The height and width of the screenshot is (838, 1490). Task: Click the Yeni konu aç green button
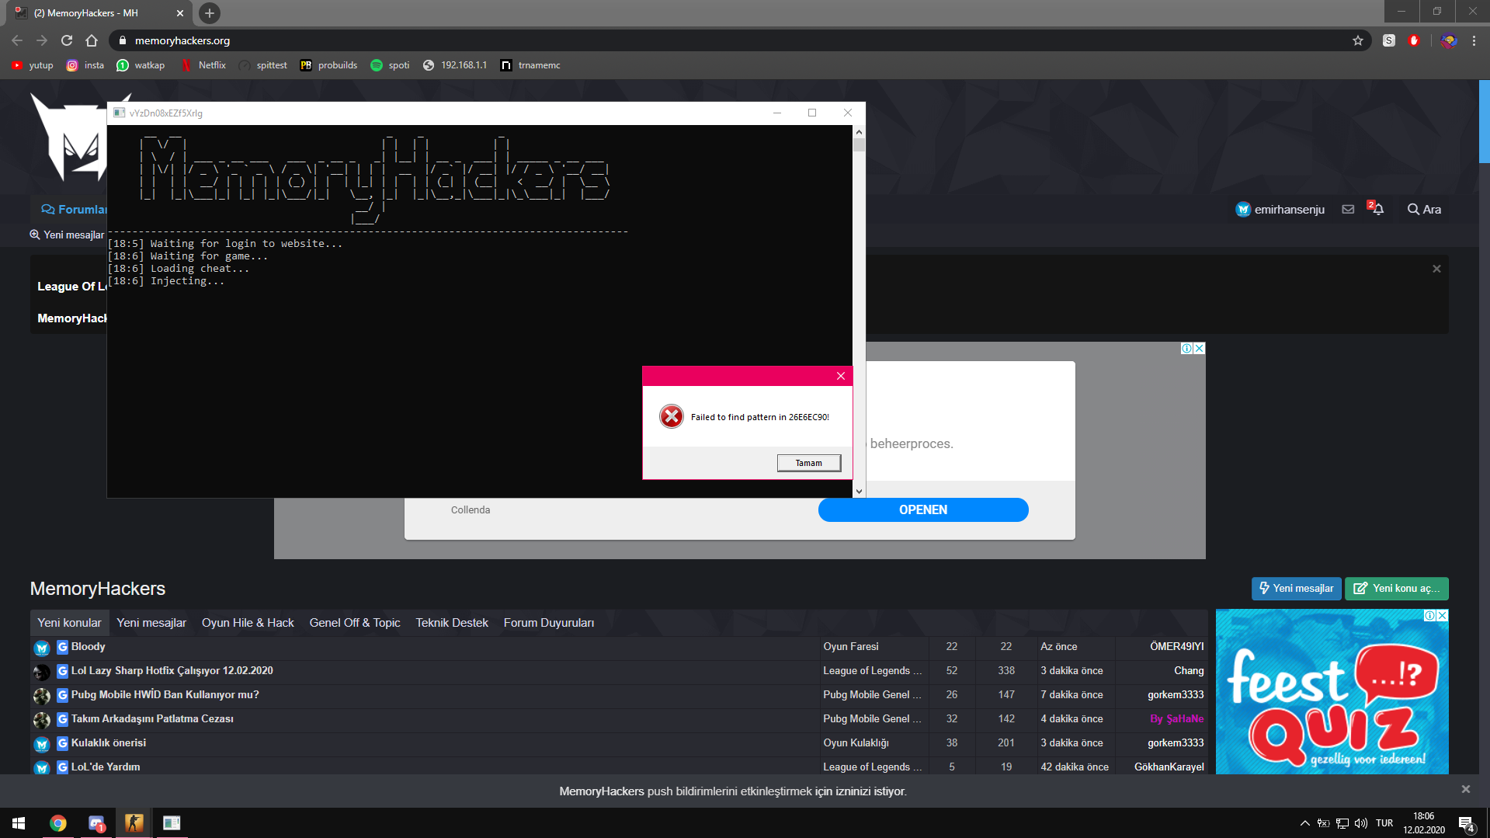(x=1396, y=588)
